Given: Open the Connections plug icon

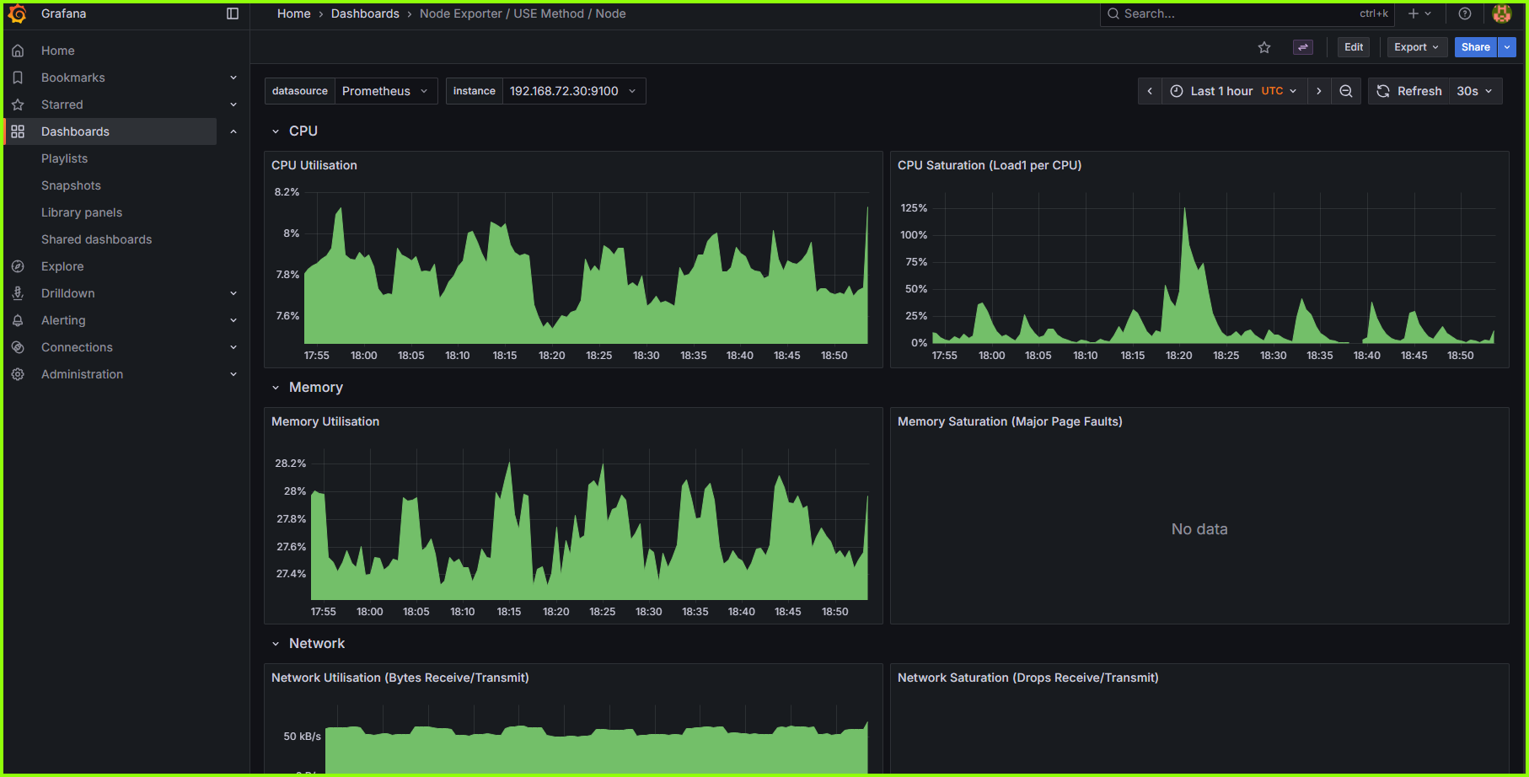Looking at the screenshot, I should [x=18, y=347].
